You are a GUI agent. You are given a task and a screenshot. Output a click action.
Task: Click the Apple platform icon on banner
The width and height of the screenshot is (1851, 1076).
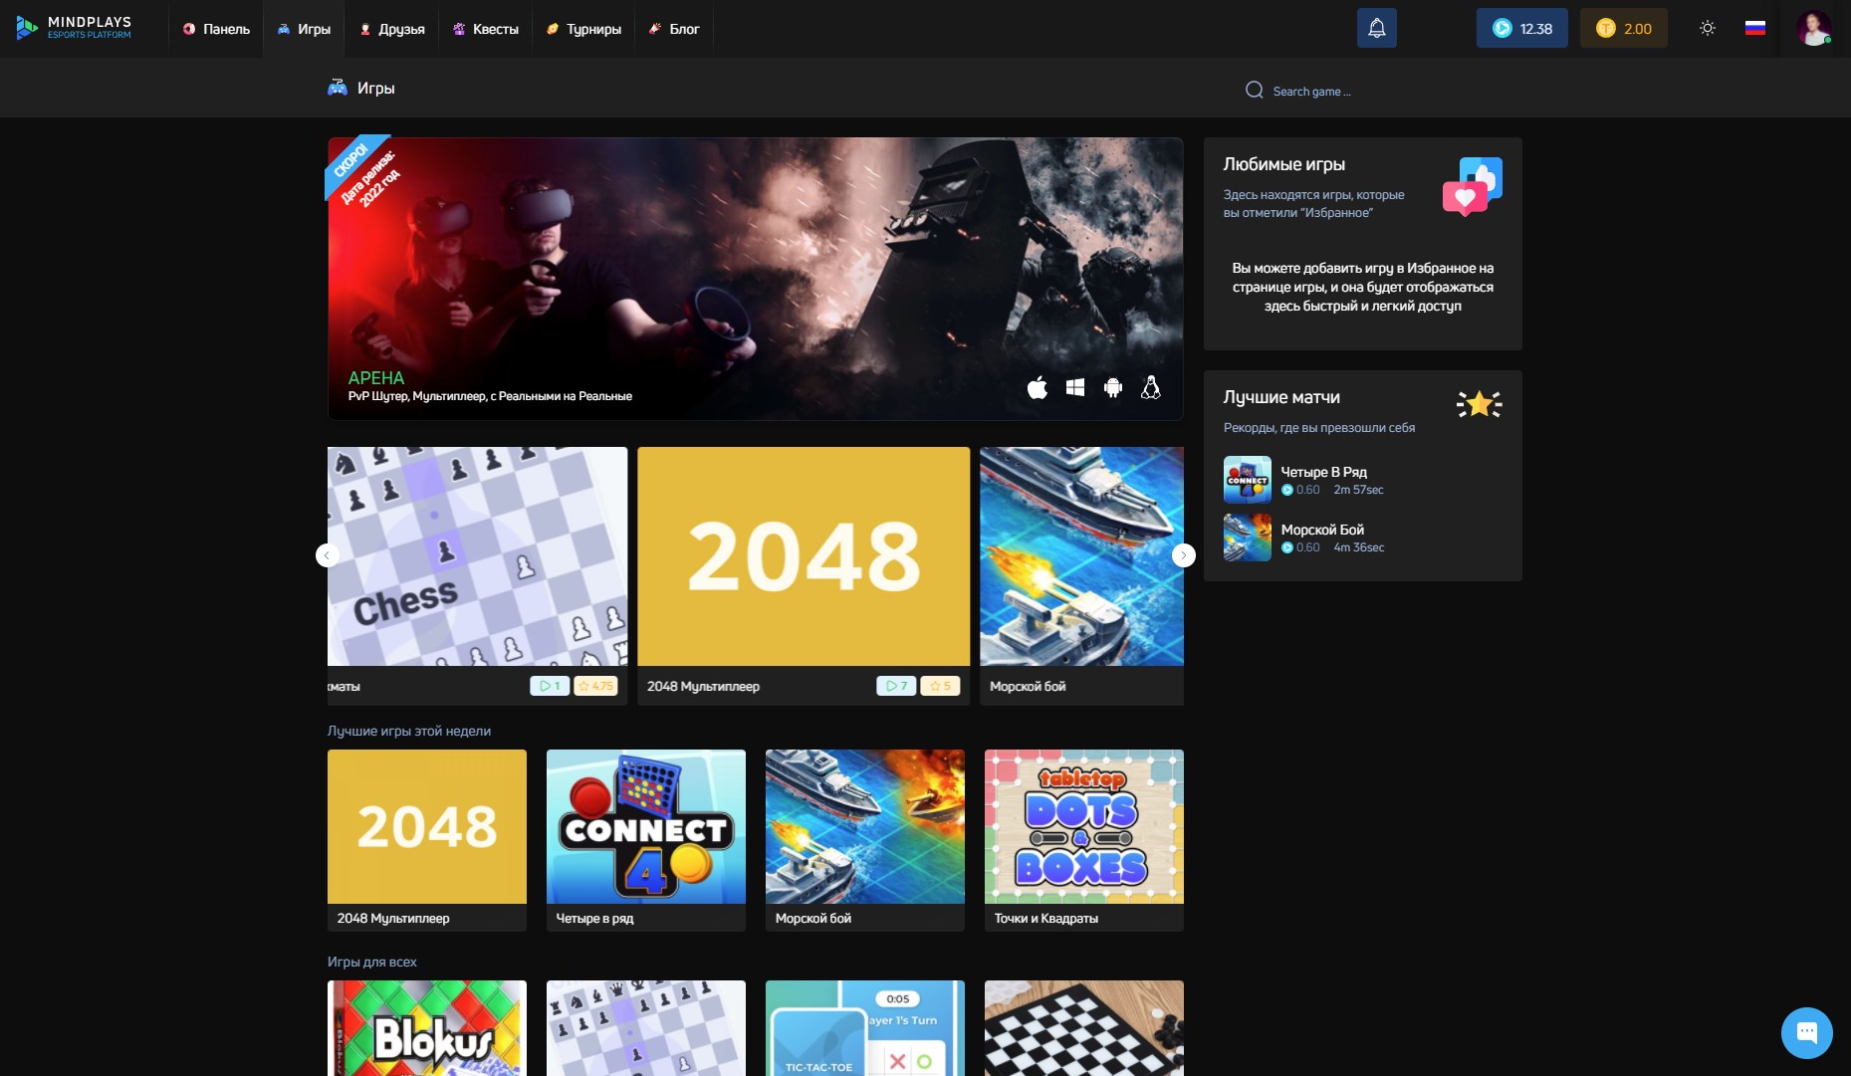click(1038, 388)
